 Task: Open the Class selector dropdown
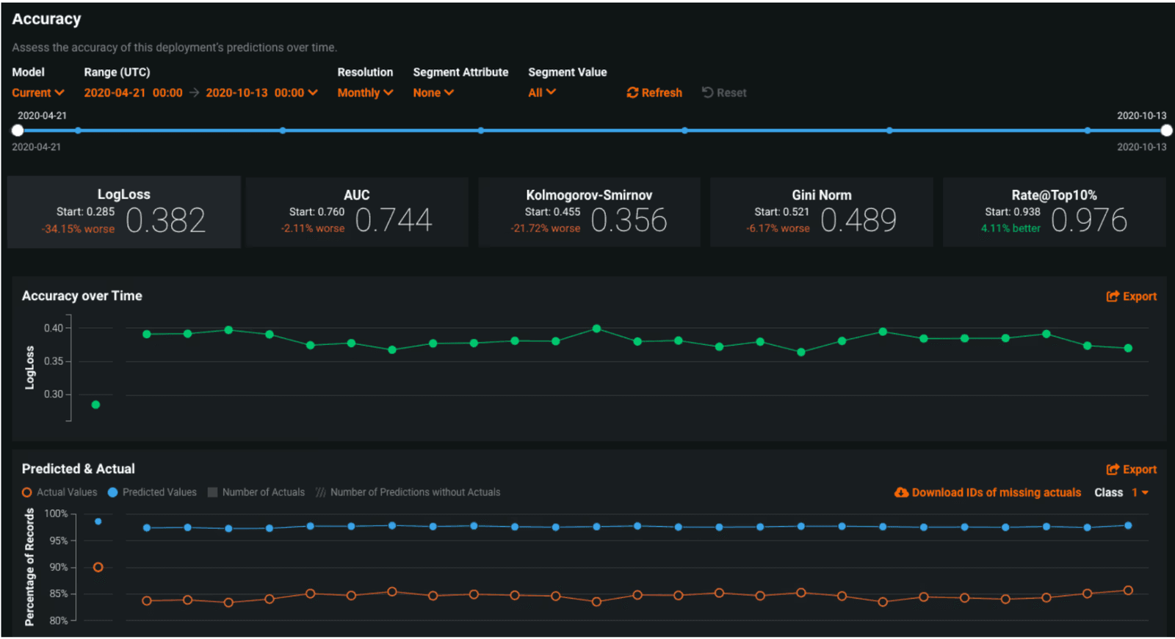(1139, 492)
